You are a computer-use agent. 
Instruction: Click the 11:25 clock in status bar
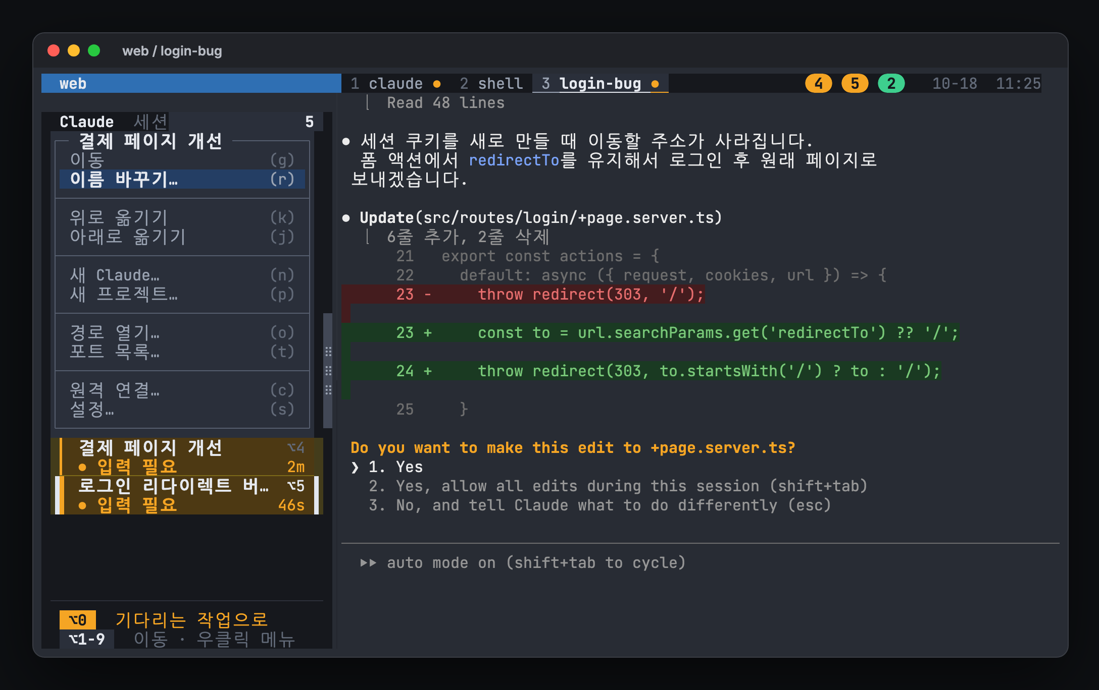pyautogui.click(x=1018, y=83)
